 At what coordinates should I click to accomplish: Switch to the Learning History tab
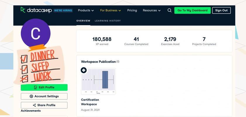click(x=108, y=21)
